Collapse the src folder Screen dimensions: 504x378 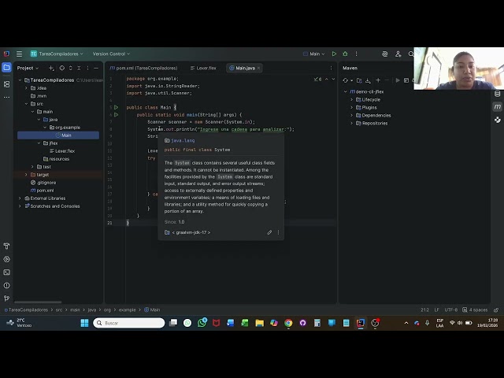click(26, 104)
